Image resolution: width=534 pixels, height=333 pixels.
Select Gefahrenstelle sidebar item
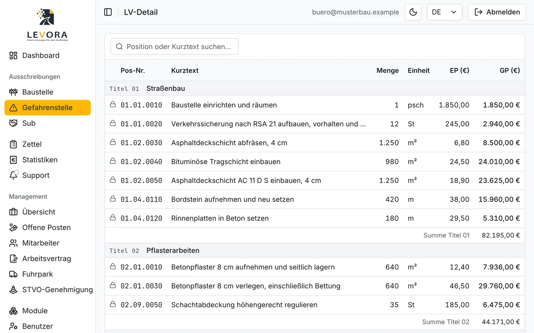[48, 107]
